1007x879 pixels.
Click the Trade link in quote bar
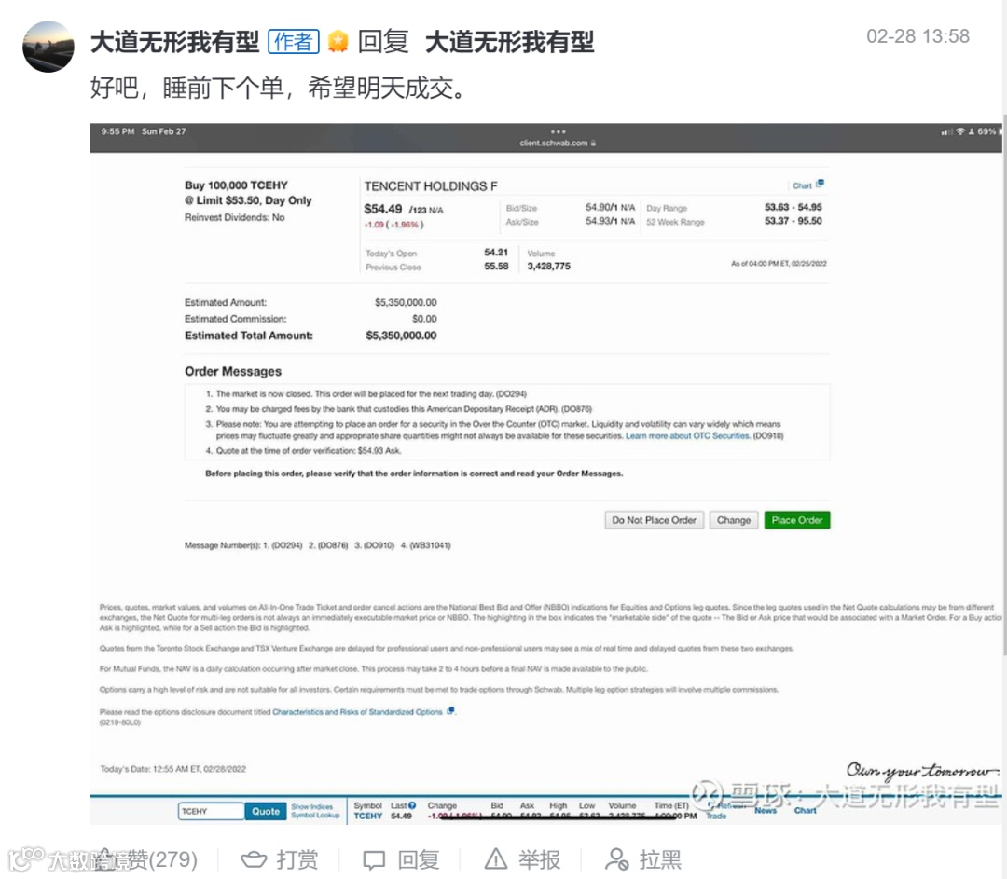click(716, 816)
